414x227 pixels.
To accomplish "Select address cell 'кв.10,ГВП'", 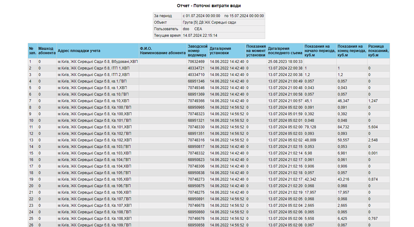I will tap(98, 94).
